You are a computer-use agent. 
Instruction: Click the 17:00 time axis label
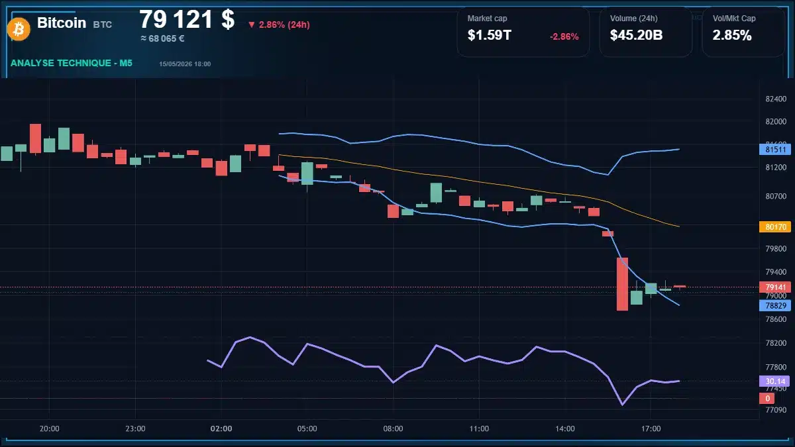click(651, 429)
